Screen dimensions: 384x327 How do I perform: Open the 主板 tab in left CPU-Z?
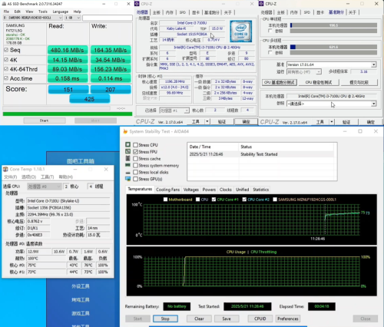pos(157,12)
